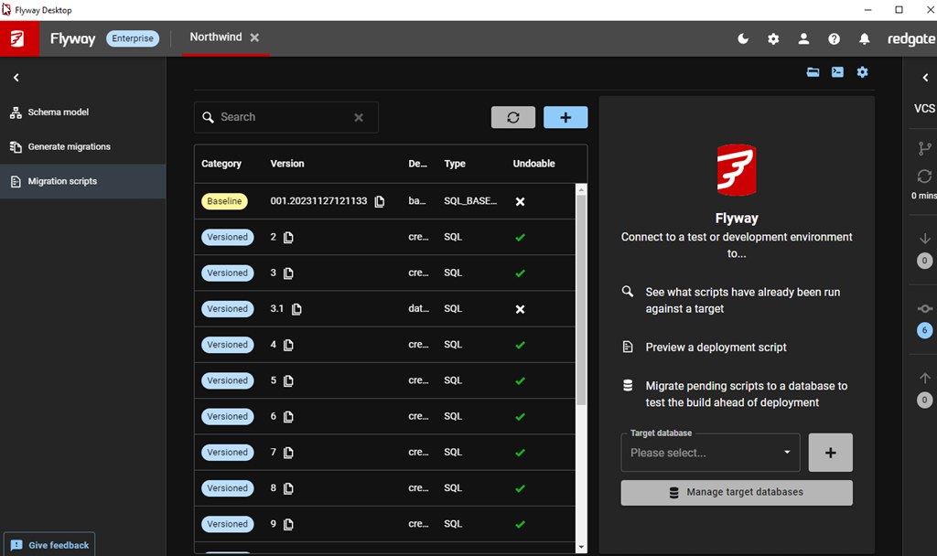The image size is (937, 556).
Task: Expand the Target database dropdown
Action: 710,453
